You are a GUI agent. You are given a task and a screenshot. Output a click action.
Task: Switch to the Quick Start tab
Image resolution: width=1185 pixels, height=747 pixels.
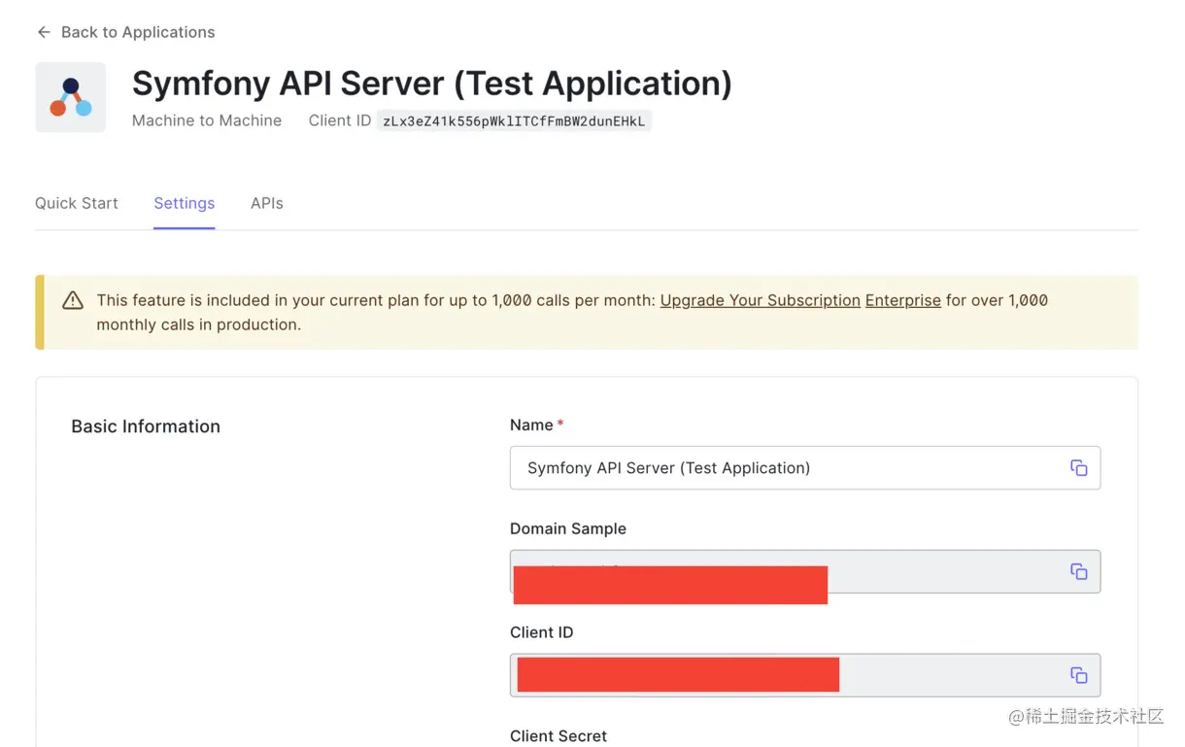point(76,203)
